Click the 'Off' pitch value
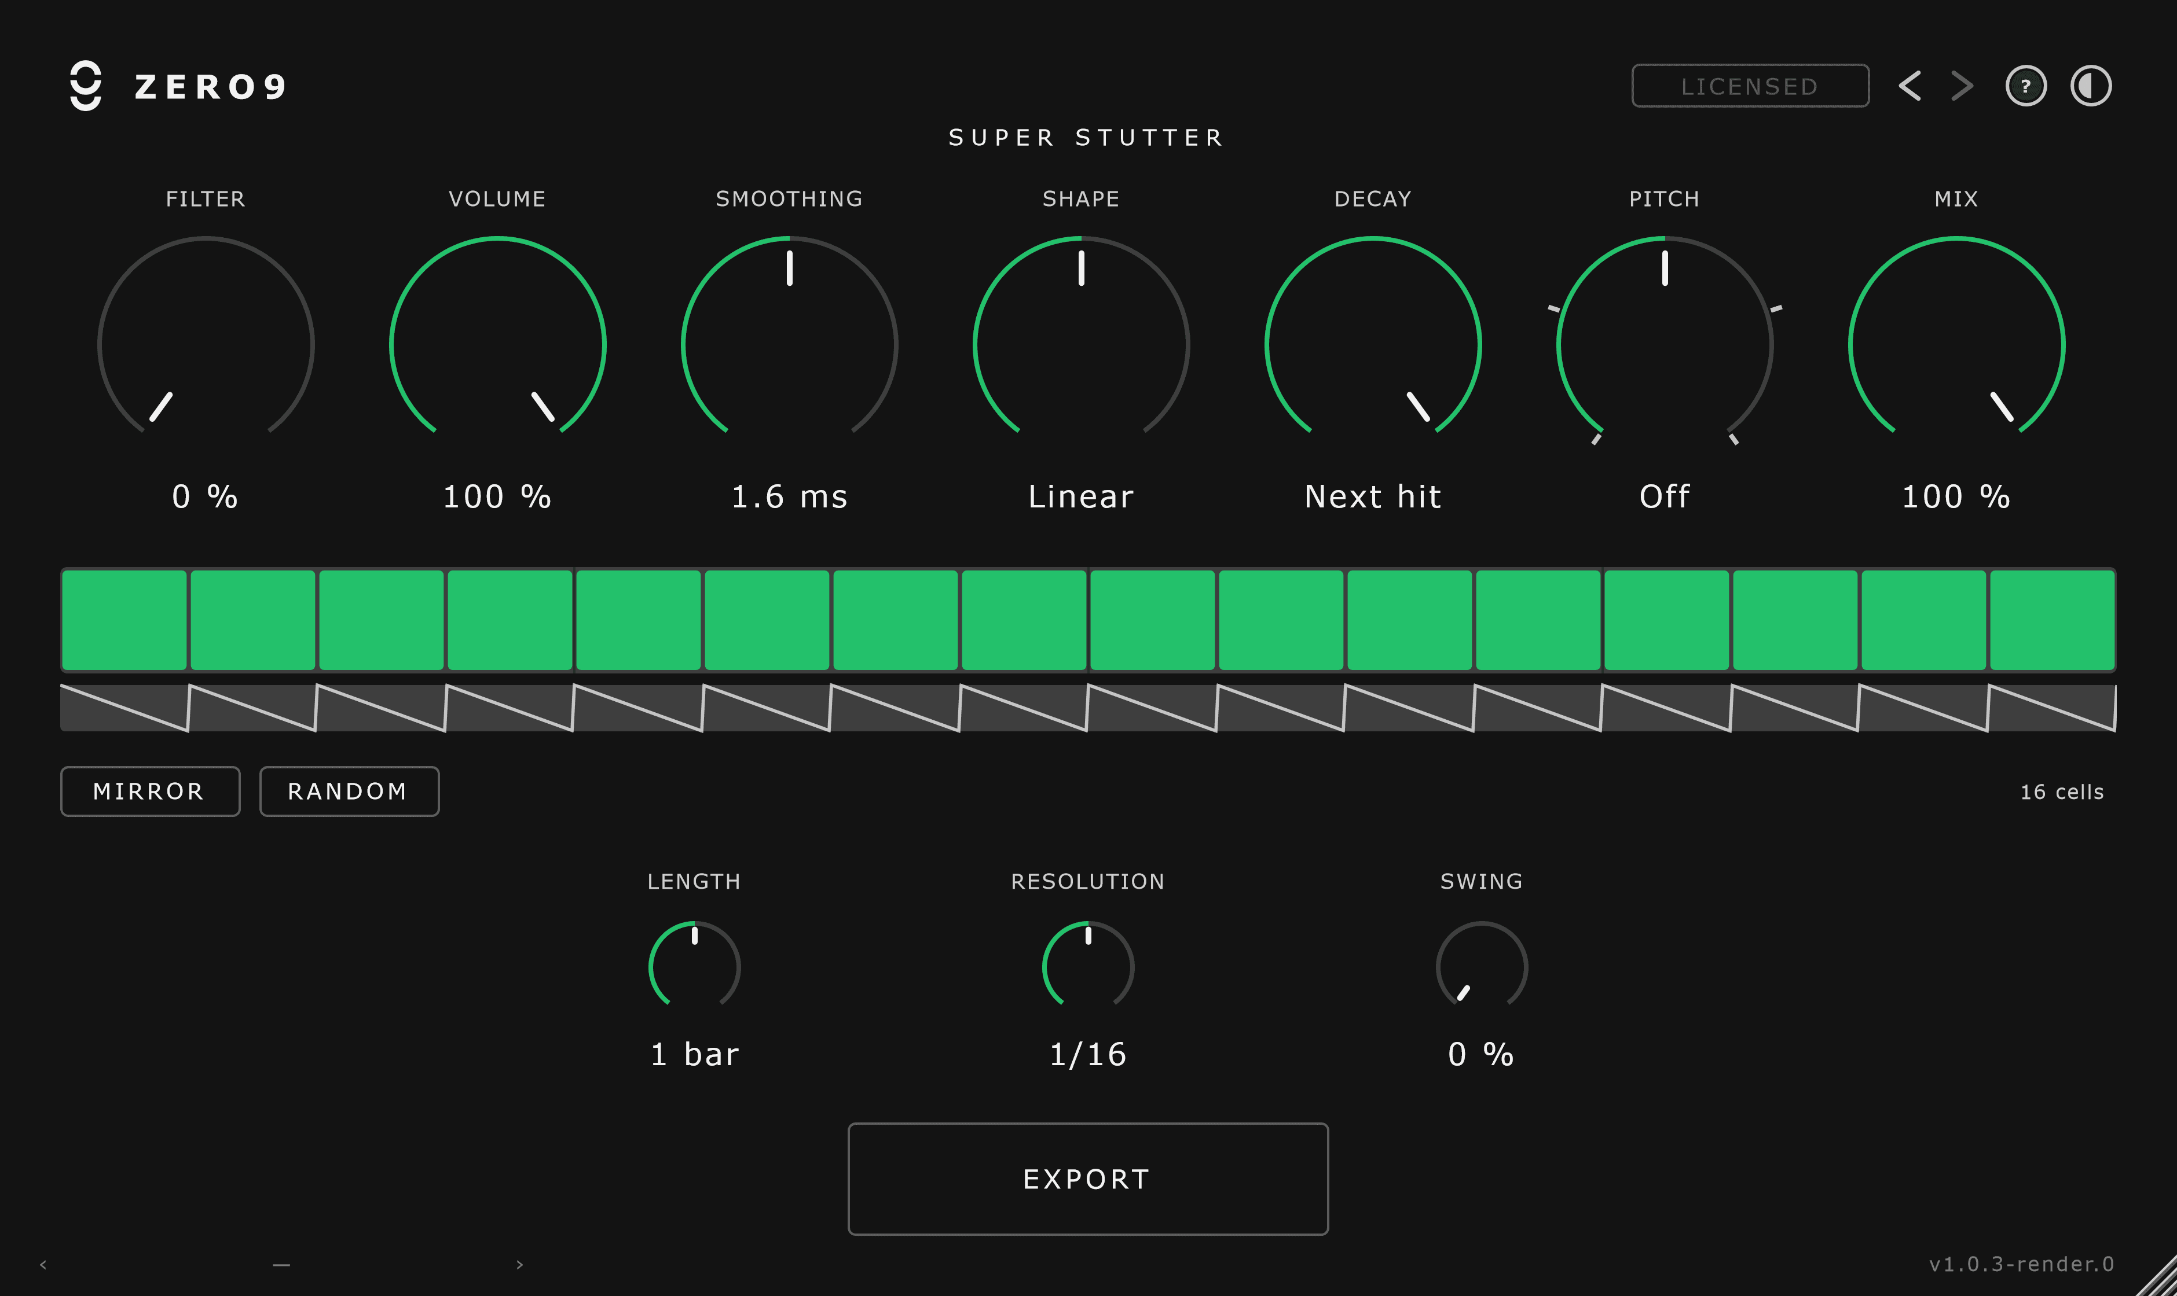 pos(1665,497)
